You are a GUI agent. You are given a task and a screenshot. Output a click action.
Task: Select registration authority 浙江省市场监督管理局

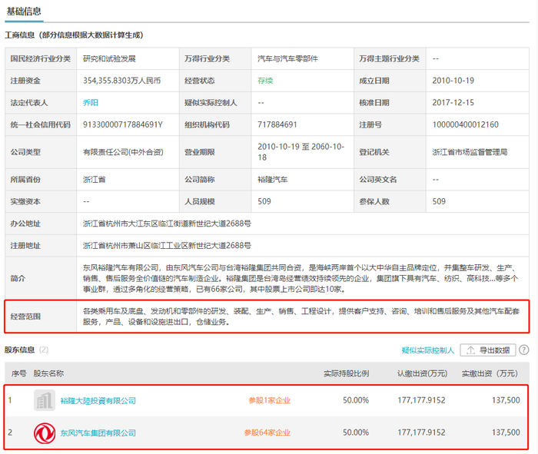click(x=470, y=152)
